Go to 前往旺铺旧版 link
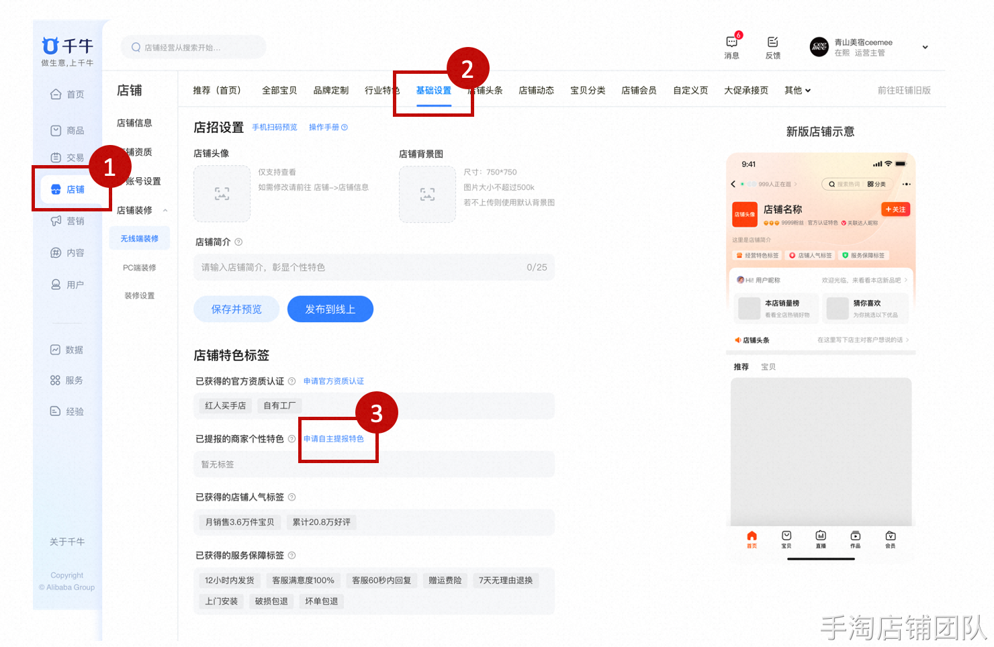The height and width of the screenshot is (647, 994). coord(904,91)
